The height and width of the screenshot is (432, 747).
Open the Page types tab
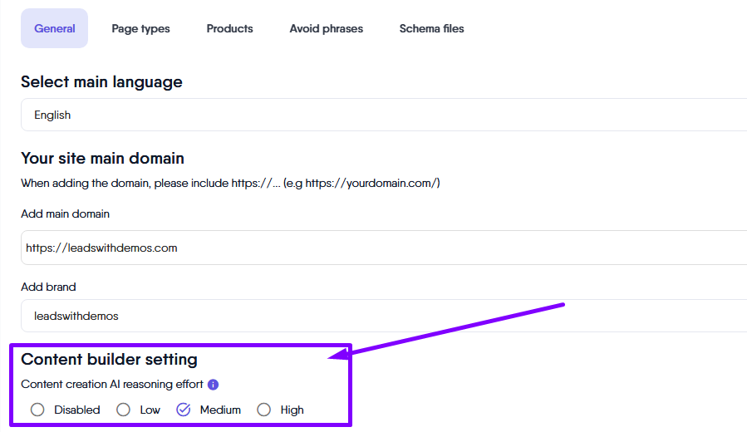pos(140,28)
